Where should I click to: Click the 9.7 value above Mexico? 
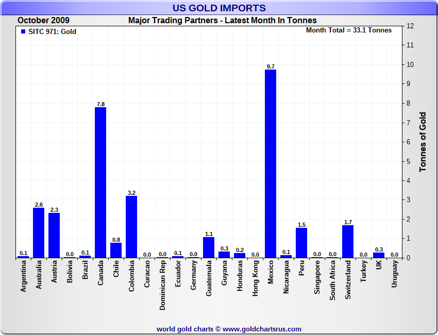coord(271,66)
